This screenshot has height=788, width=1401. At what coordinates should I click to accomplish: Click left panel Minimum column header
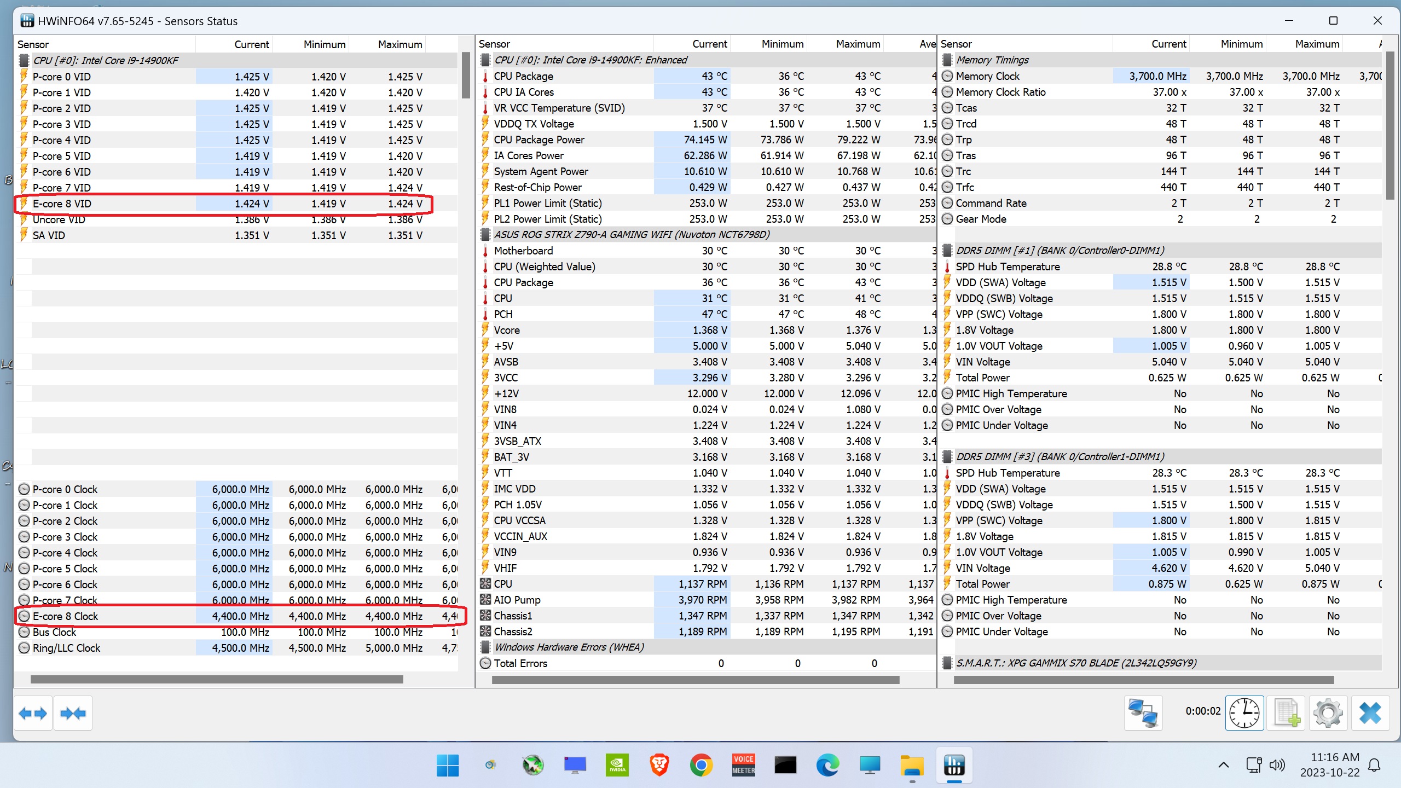pyautogui.click(x=310, y=44)
